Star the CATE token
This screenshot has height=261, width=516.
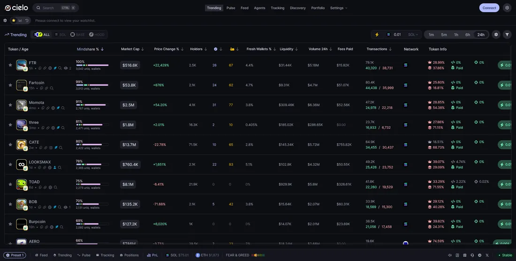[10, 144]
